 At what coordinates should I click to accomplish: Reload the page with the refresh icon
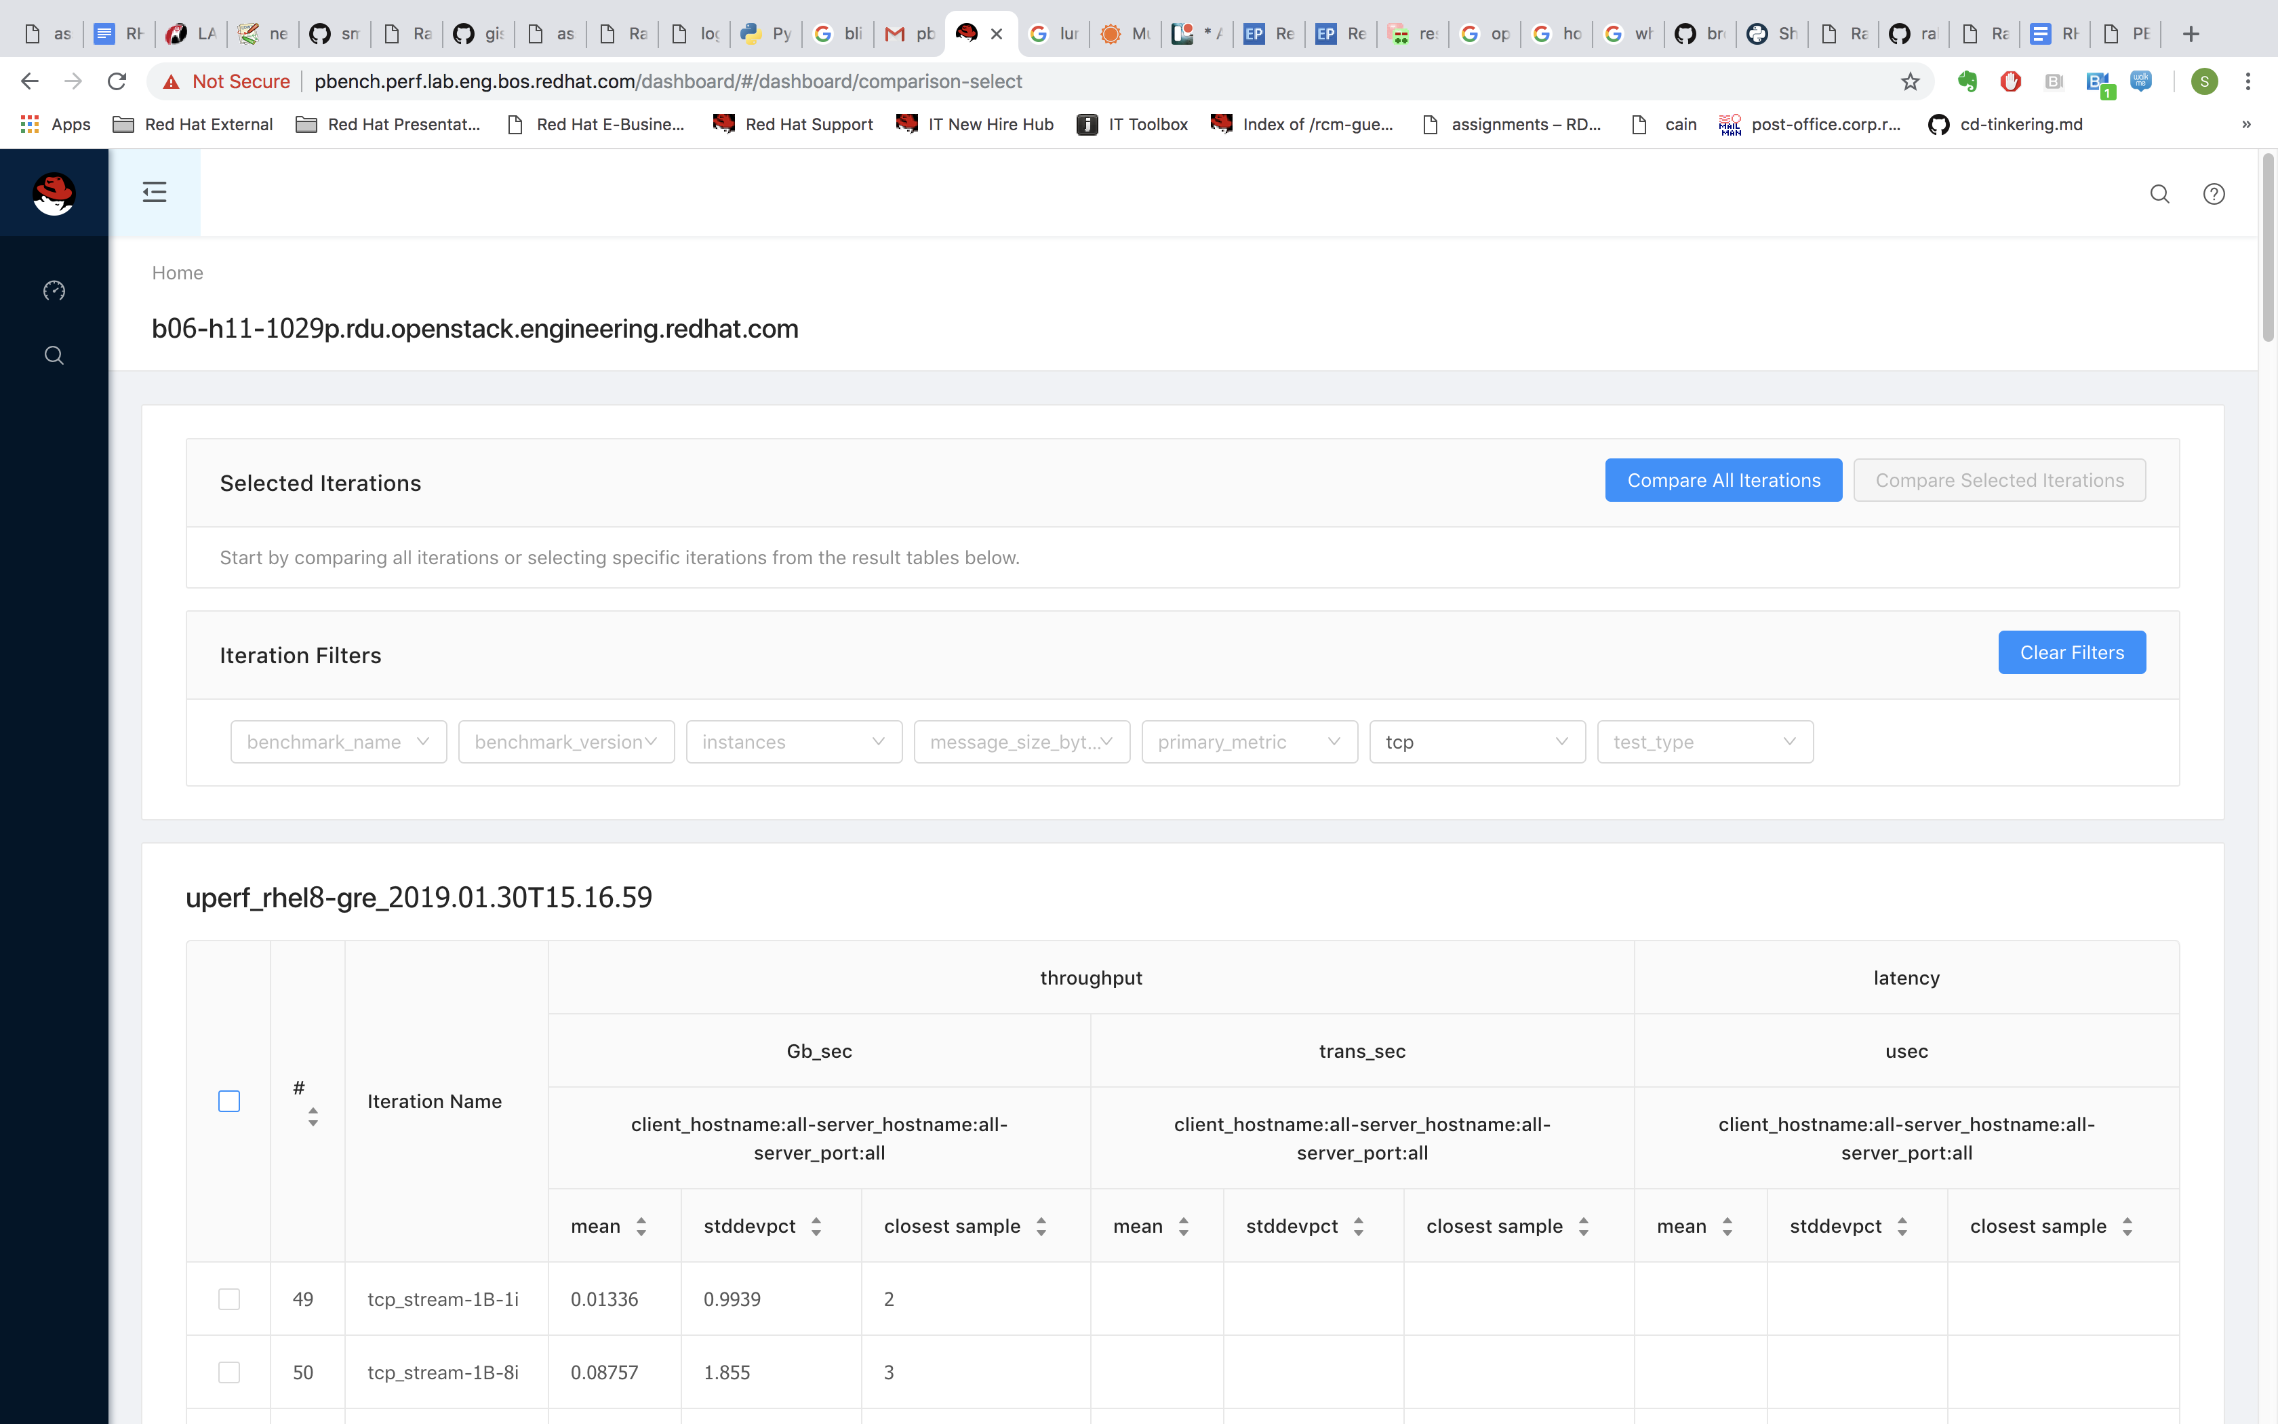tap(117, 81)
